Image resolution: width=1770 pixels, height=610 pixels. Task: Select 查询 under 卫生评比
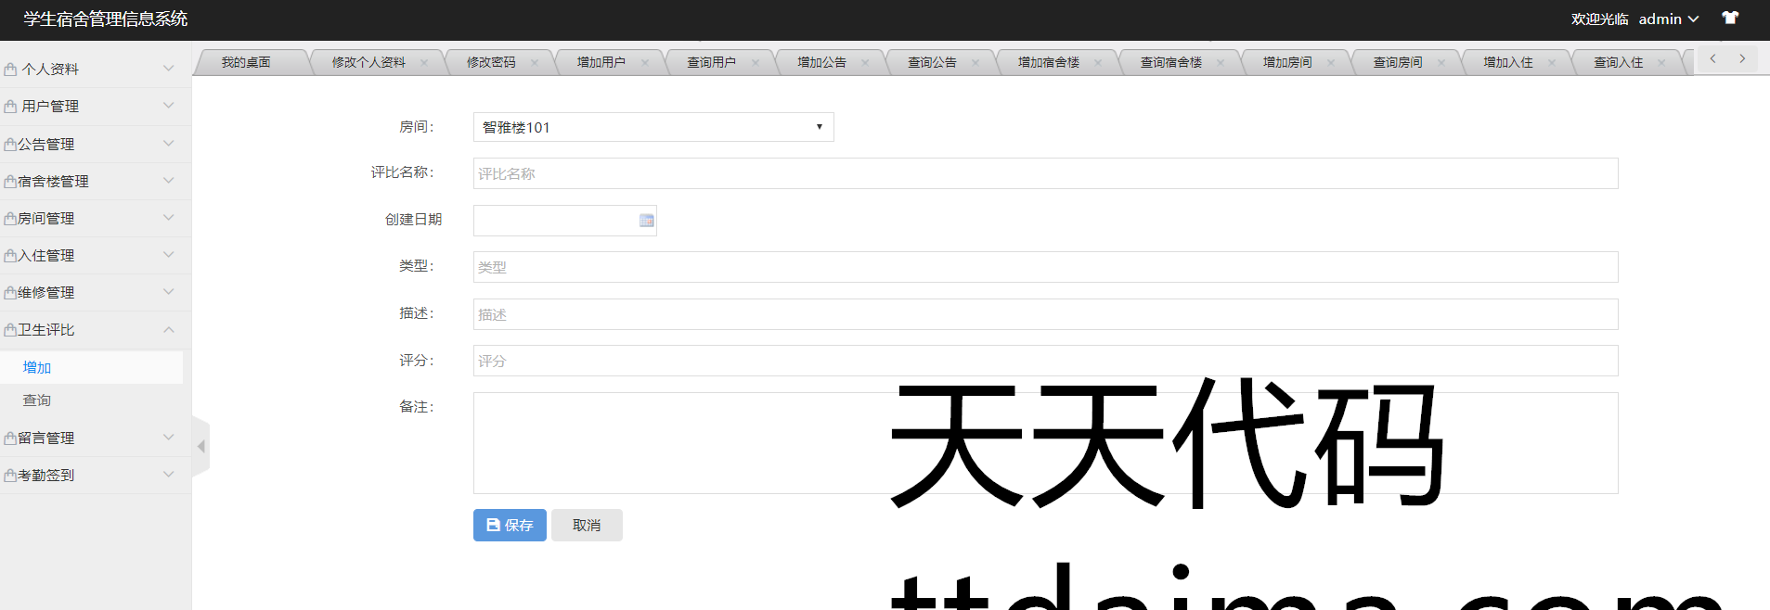(37, 400)
